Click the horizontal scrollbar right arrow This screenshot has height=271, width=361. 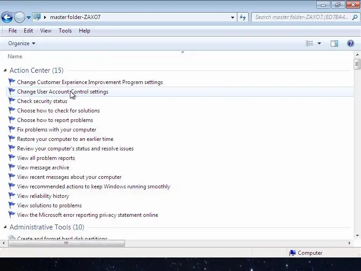pyautogui.click(x=349, y=243)
